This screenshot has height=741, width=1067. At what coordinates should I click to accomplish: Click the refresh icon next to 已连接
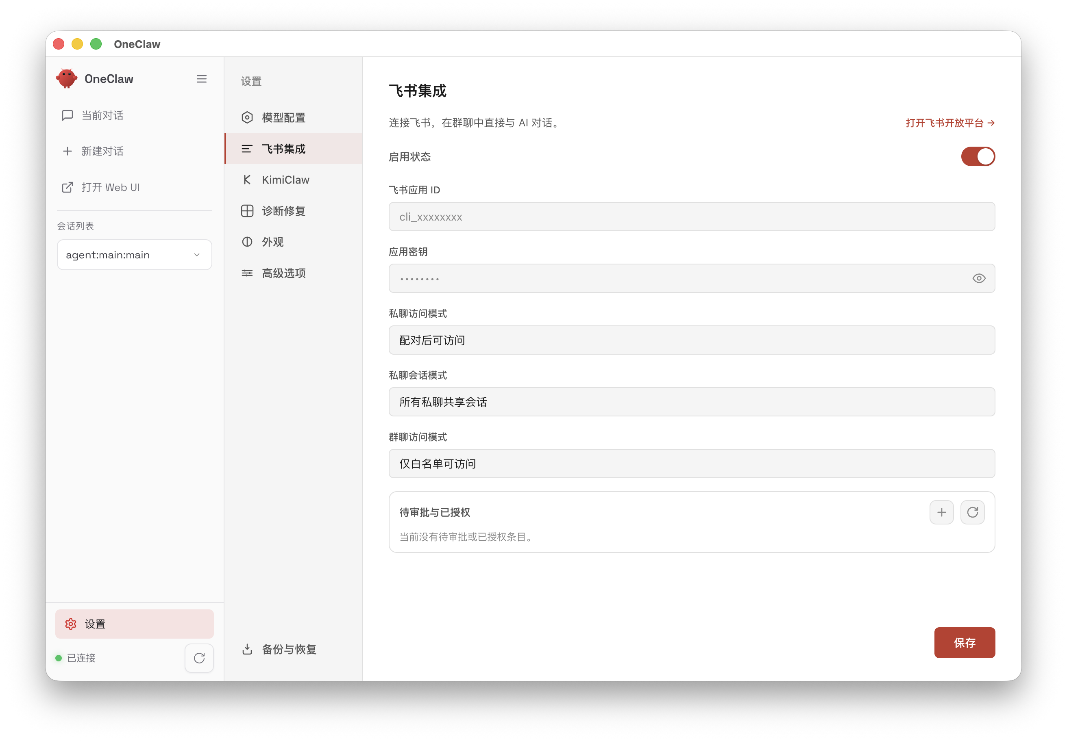199,658
